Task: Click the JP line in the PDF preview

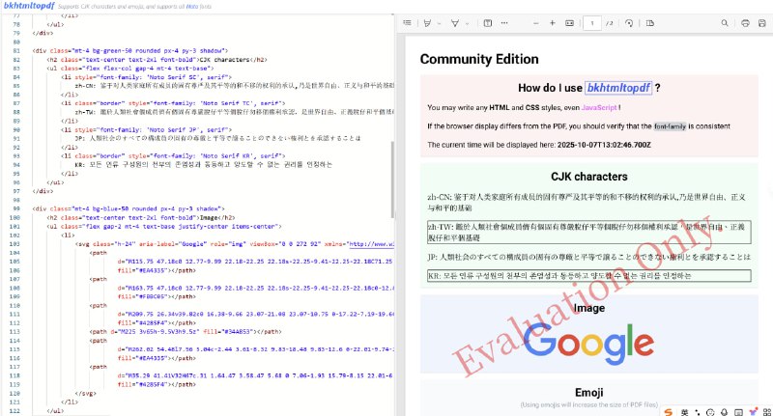Action: (x=588, y=257)
